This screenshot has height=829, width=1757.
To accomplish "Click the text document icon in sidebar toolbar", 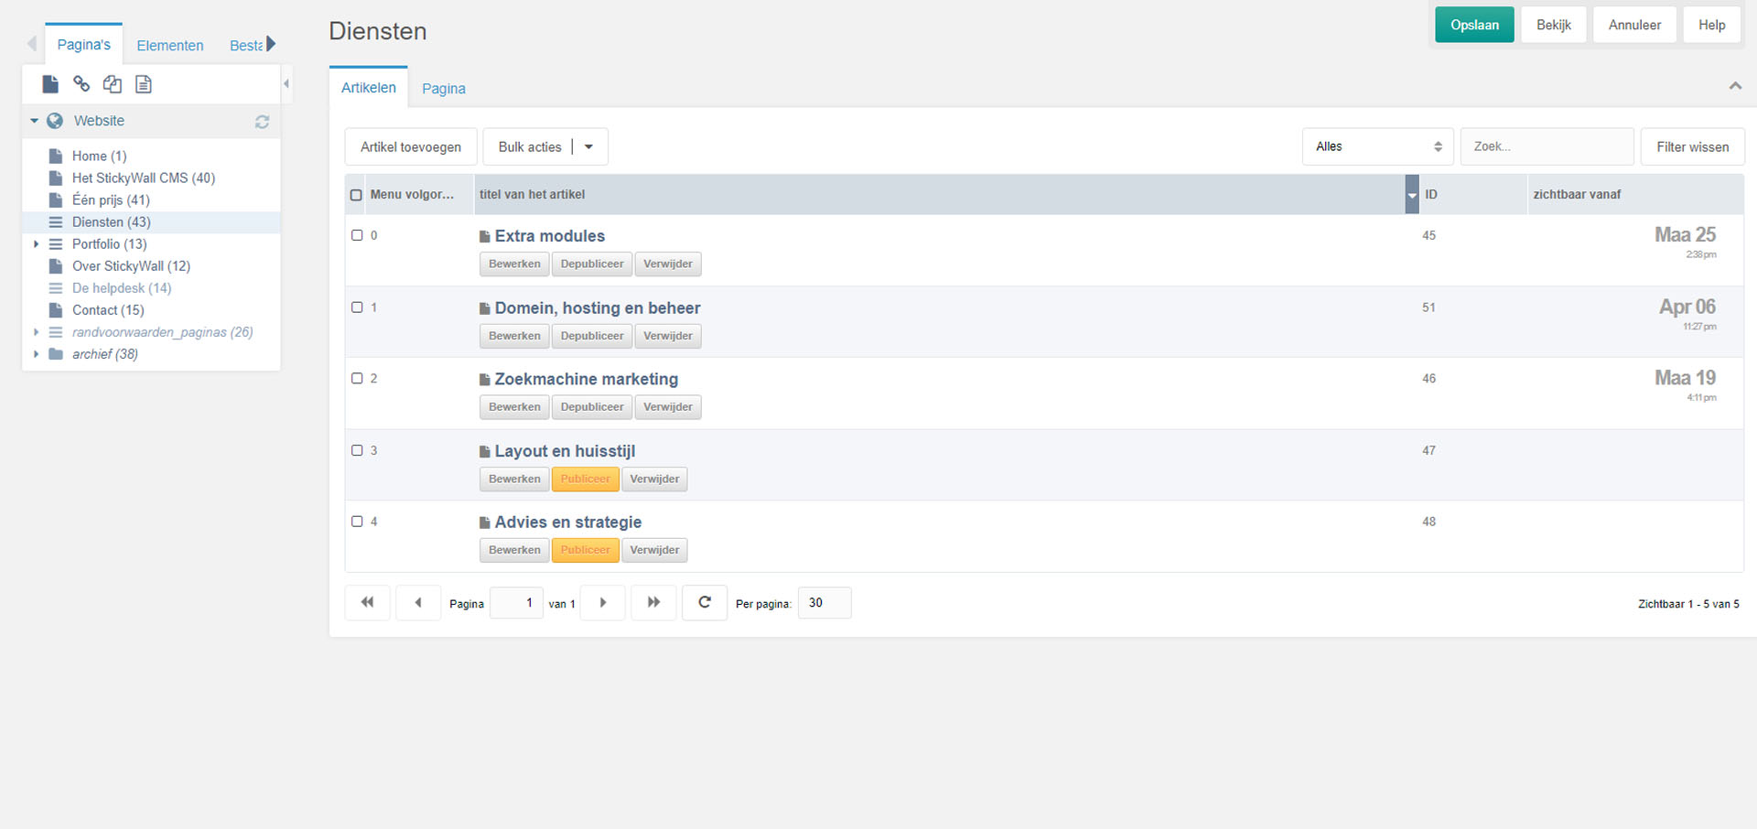I will (144, 84).
